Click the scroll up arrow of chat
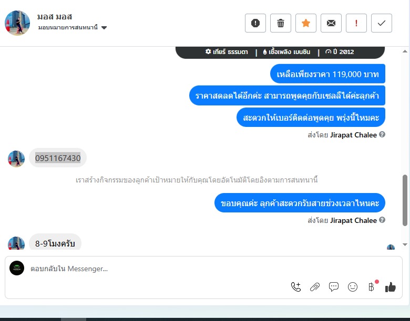Image resolution: width=410 pixels, height=321 pixels. pos(405,51)
